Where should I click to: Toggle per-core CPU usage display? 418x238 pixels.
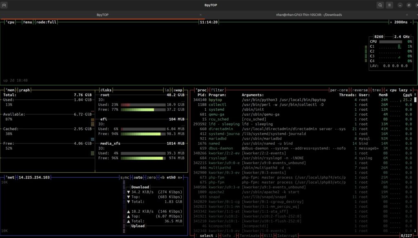339,90
